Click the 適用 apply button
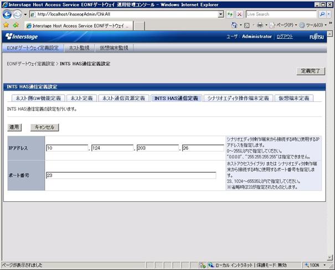The height and width of the screenshot is (270, 335). 14,127
